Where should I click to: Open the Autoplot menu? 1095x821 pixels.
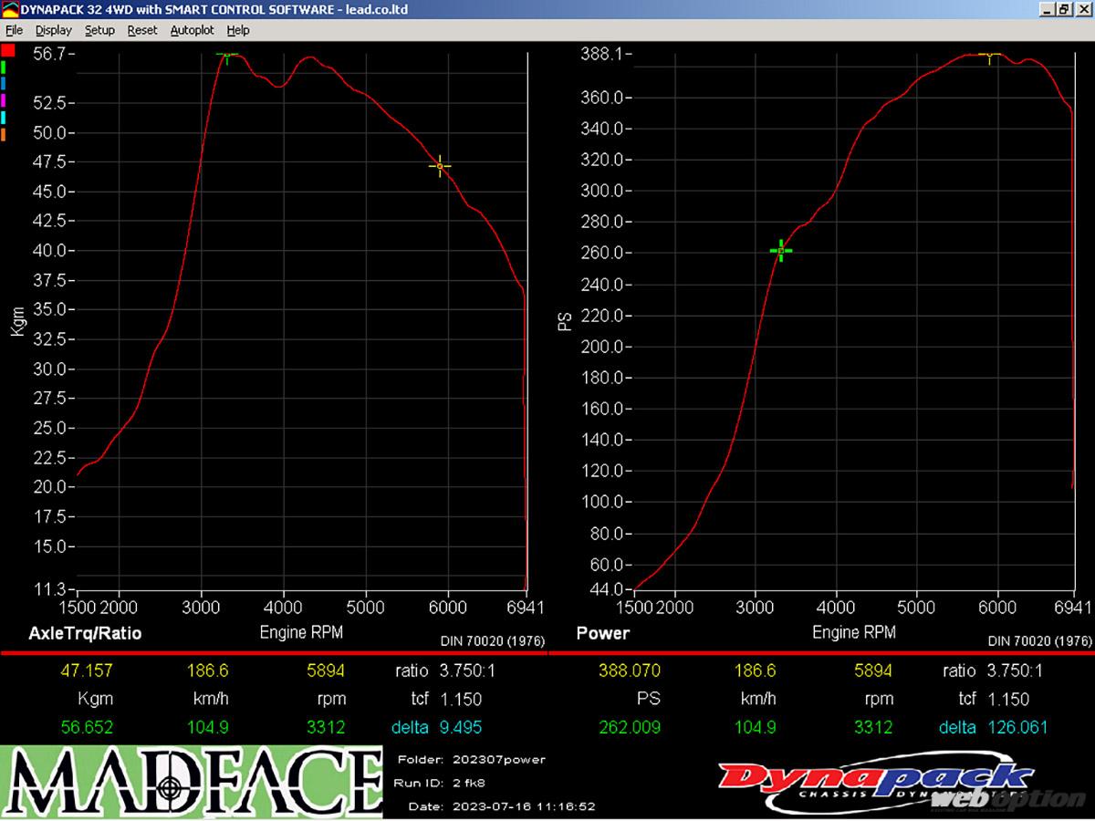click(x=192, y=30)
